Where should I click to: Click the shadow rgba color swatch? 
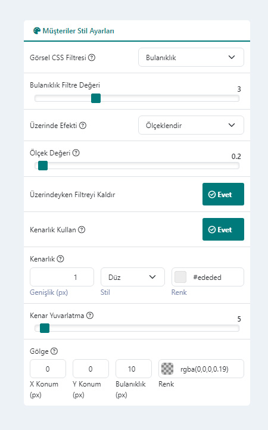167,369
